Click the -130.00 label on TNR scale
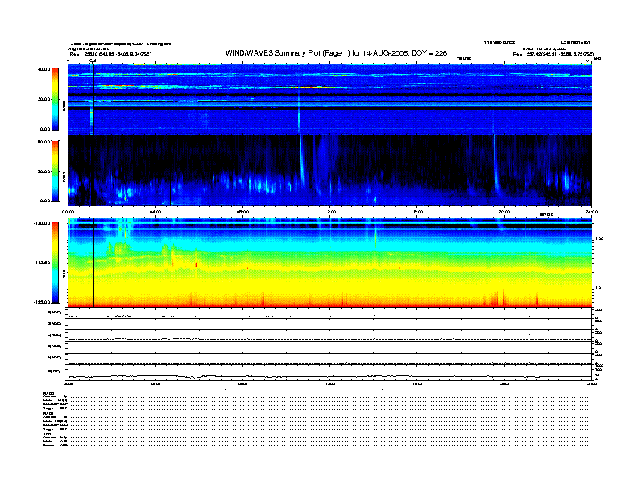 pos(42,223)
